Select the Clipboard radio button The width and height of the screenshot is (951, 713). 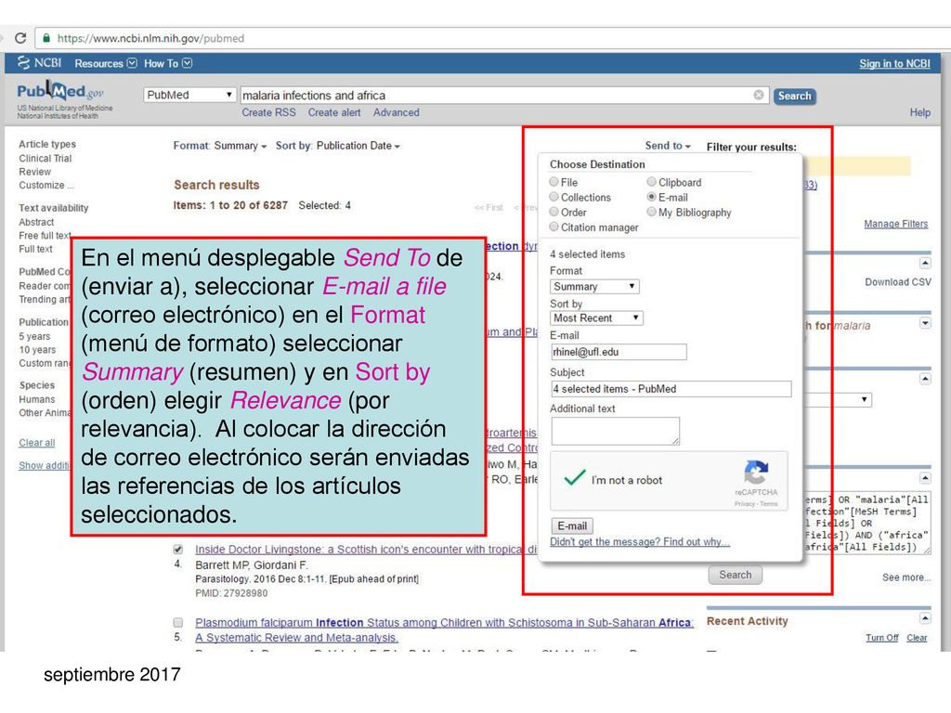651,181
